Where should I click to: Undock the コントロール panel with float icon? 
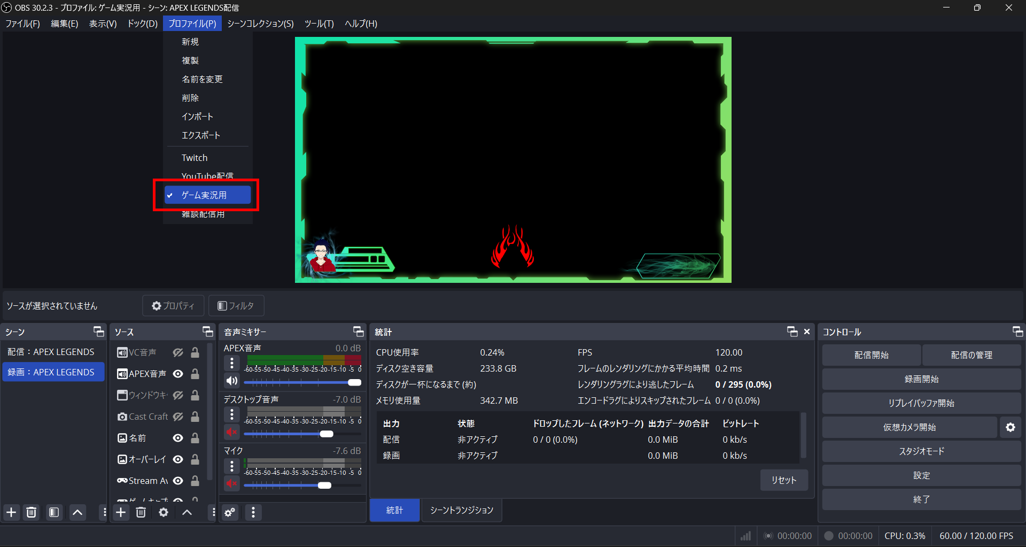point(1018,332)
